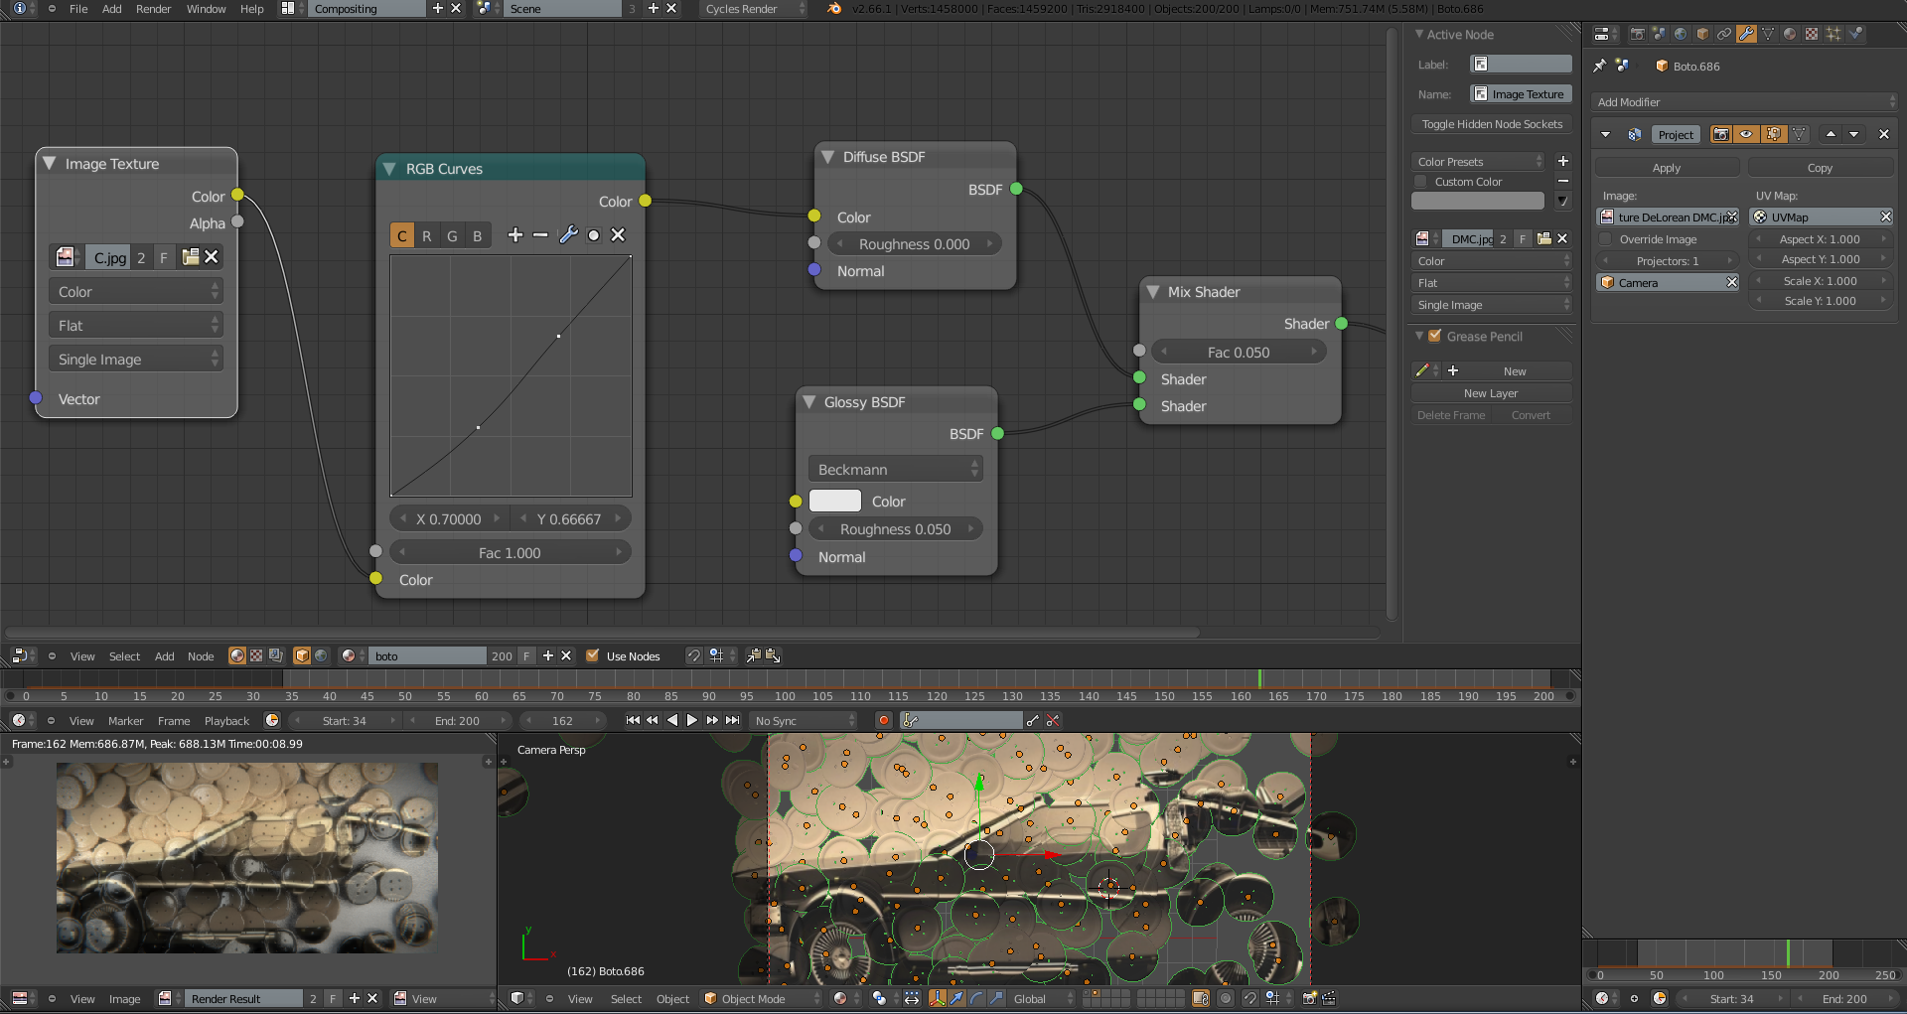
Task: Open the Add Modifier dropdown
Action: [1744, 102]
